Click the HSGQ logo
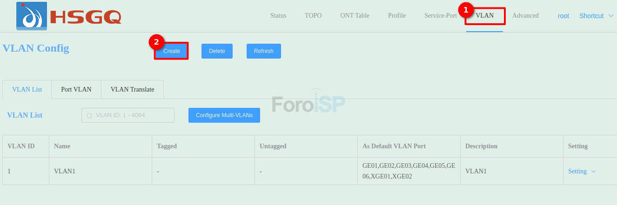The width and height of the screenshot is (617, 205). [x=68, y=16]
